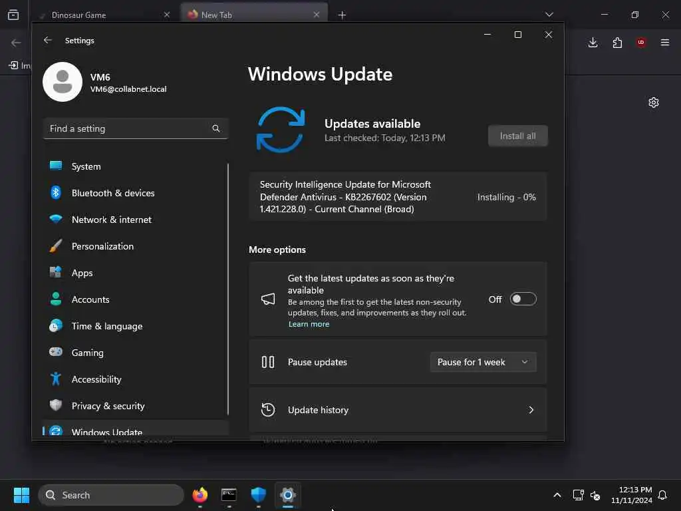Go back with the Settings back arrow

pos(48,40)
